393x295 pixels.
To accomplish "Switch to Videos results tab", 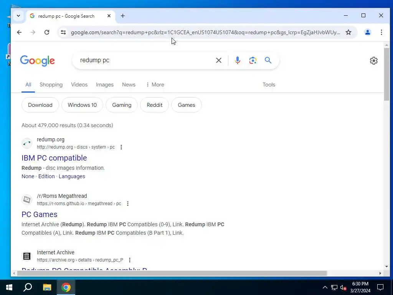I will click(x=79, y=85).
